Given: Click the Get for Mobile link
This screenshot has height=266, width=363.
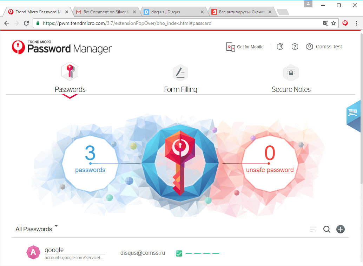Looking at the screenshot, I should click(250, 47).
